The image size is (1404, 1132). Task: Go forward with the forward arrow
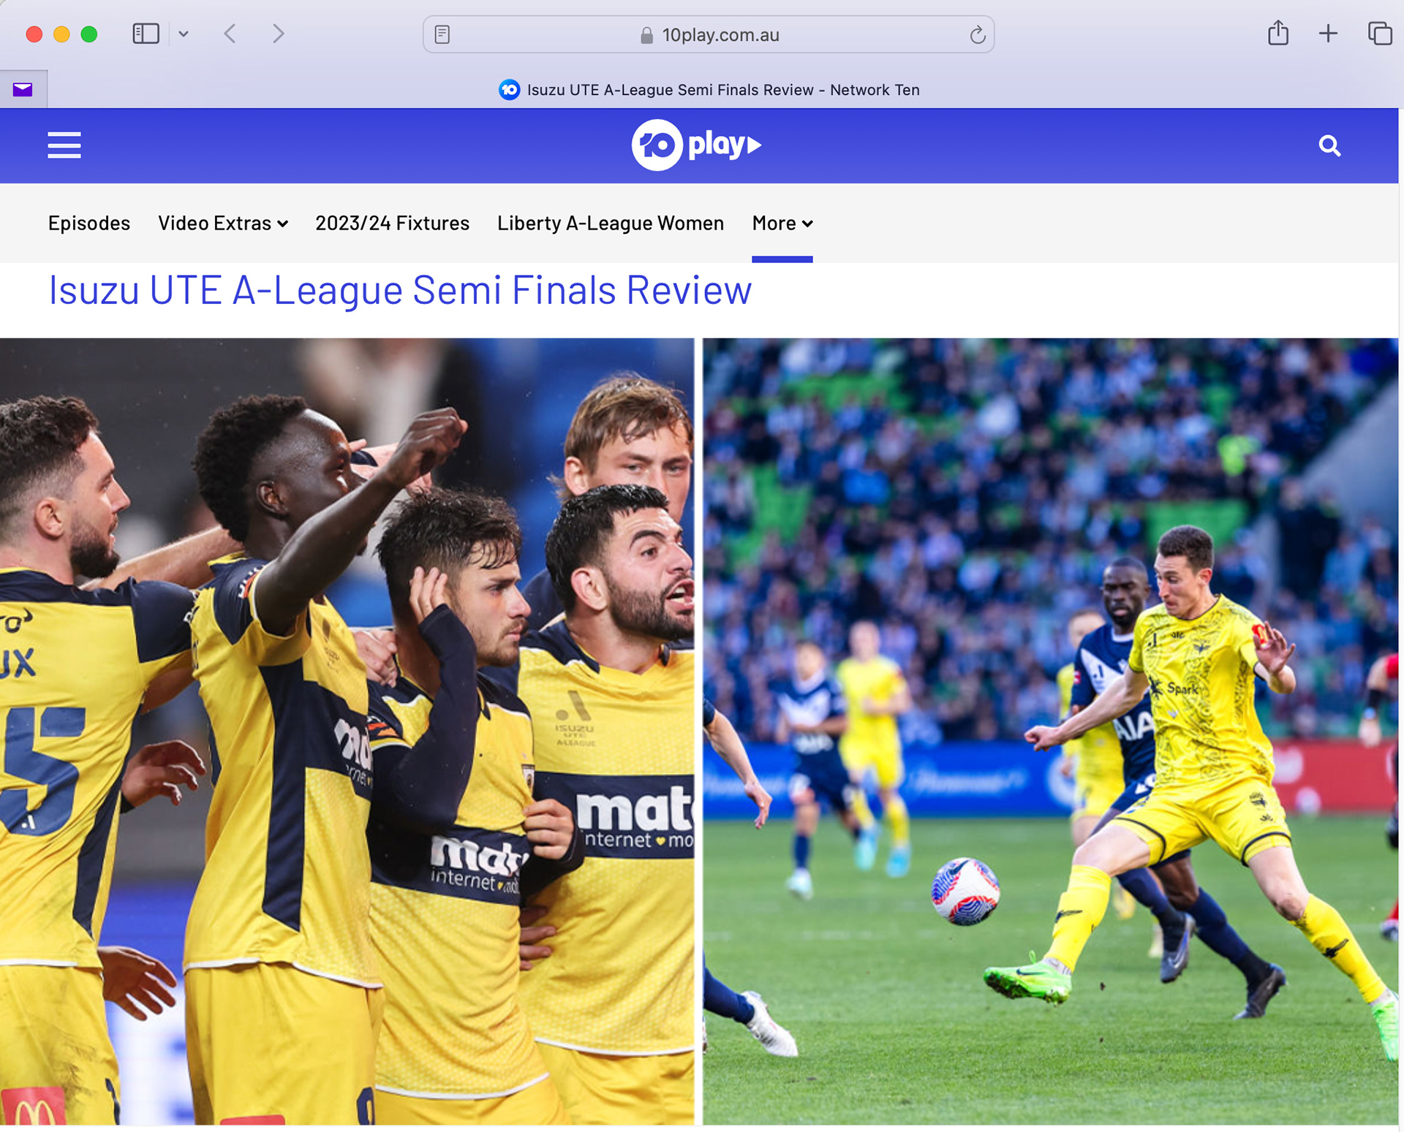(x=278, y=34)
